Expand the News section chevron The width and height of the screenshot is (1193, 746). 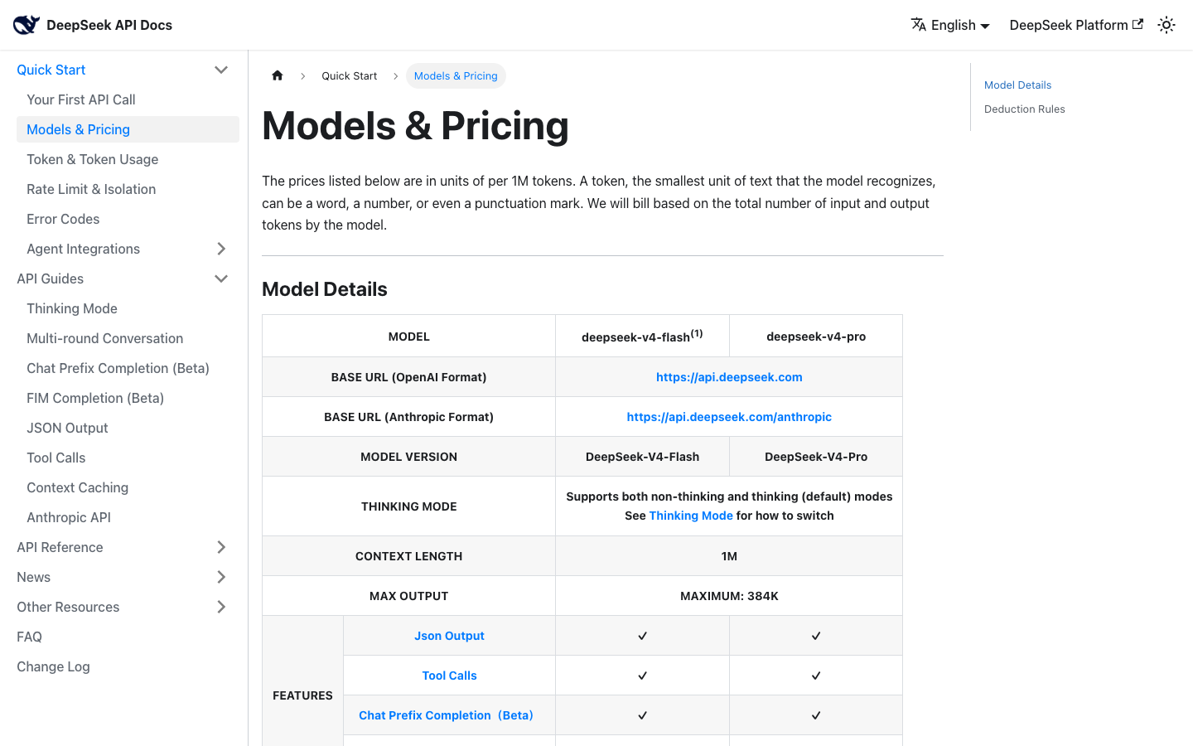[x=221, y=577]
